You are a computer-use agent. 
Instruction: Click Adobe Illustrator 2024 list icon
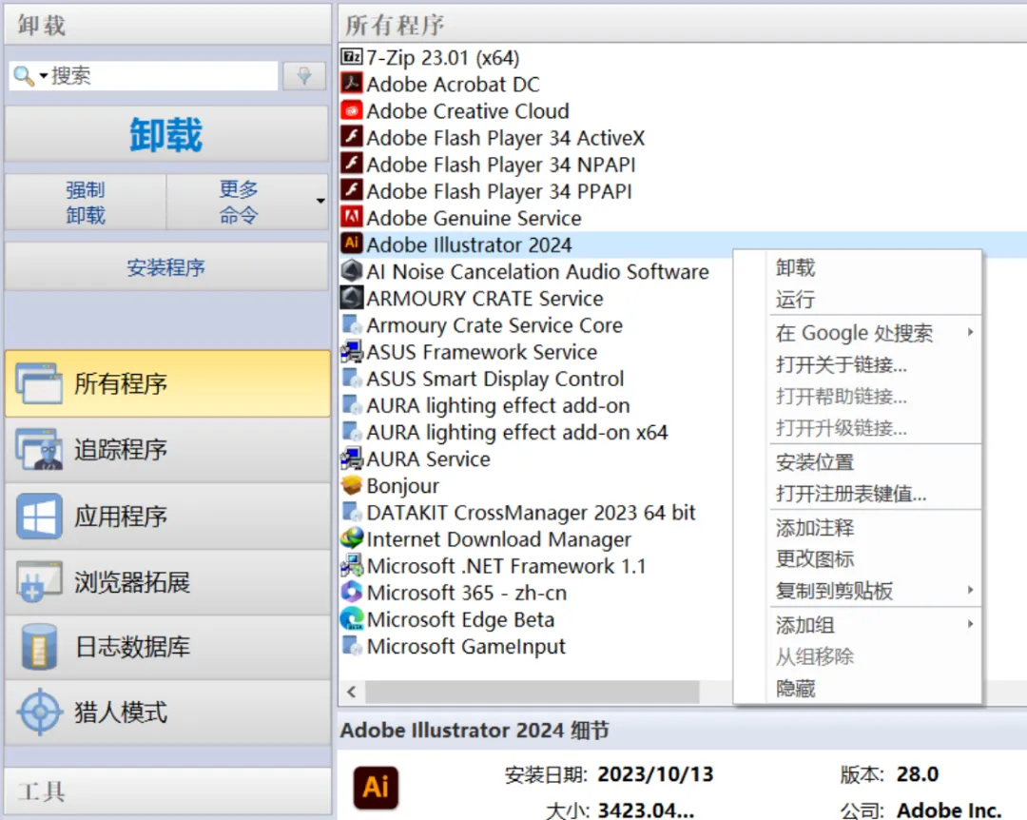352,244
